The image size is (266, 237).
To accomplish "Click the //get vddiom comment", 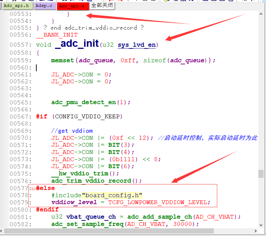I will pos(72,131).
